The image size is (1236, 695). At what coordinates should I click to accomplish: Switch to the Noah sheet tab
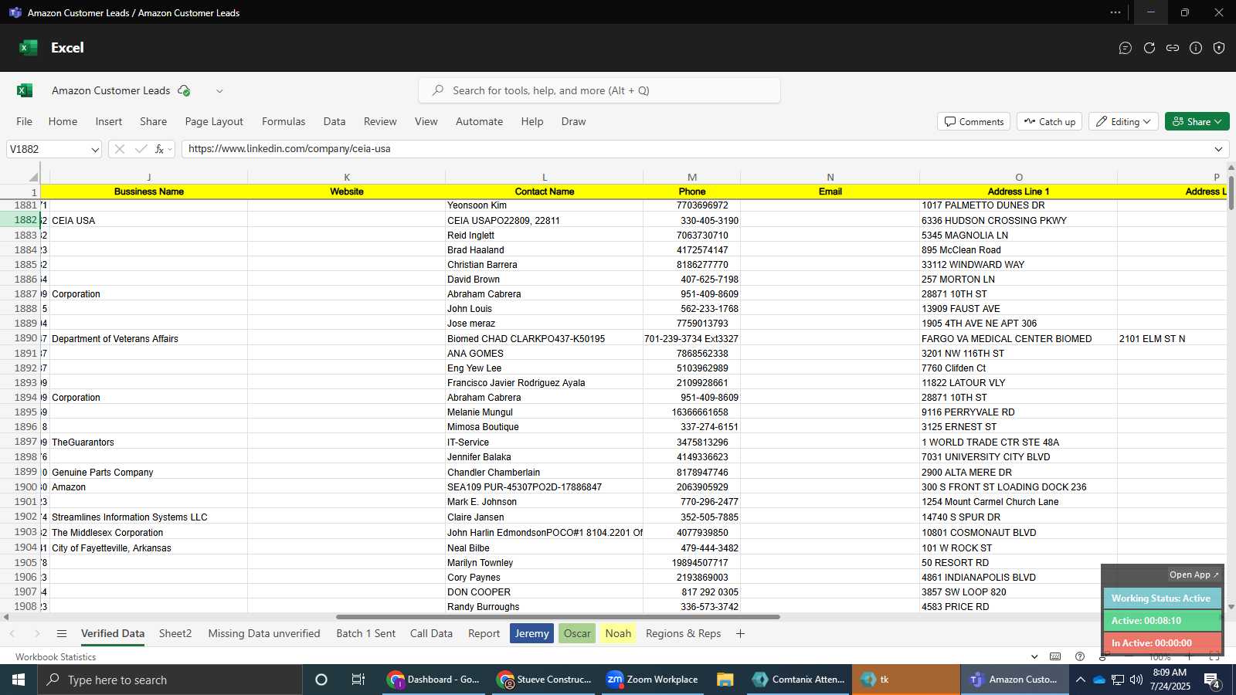click(x=618, y=633)
